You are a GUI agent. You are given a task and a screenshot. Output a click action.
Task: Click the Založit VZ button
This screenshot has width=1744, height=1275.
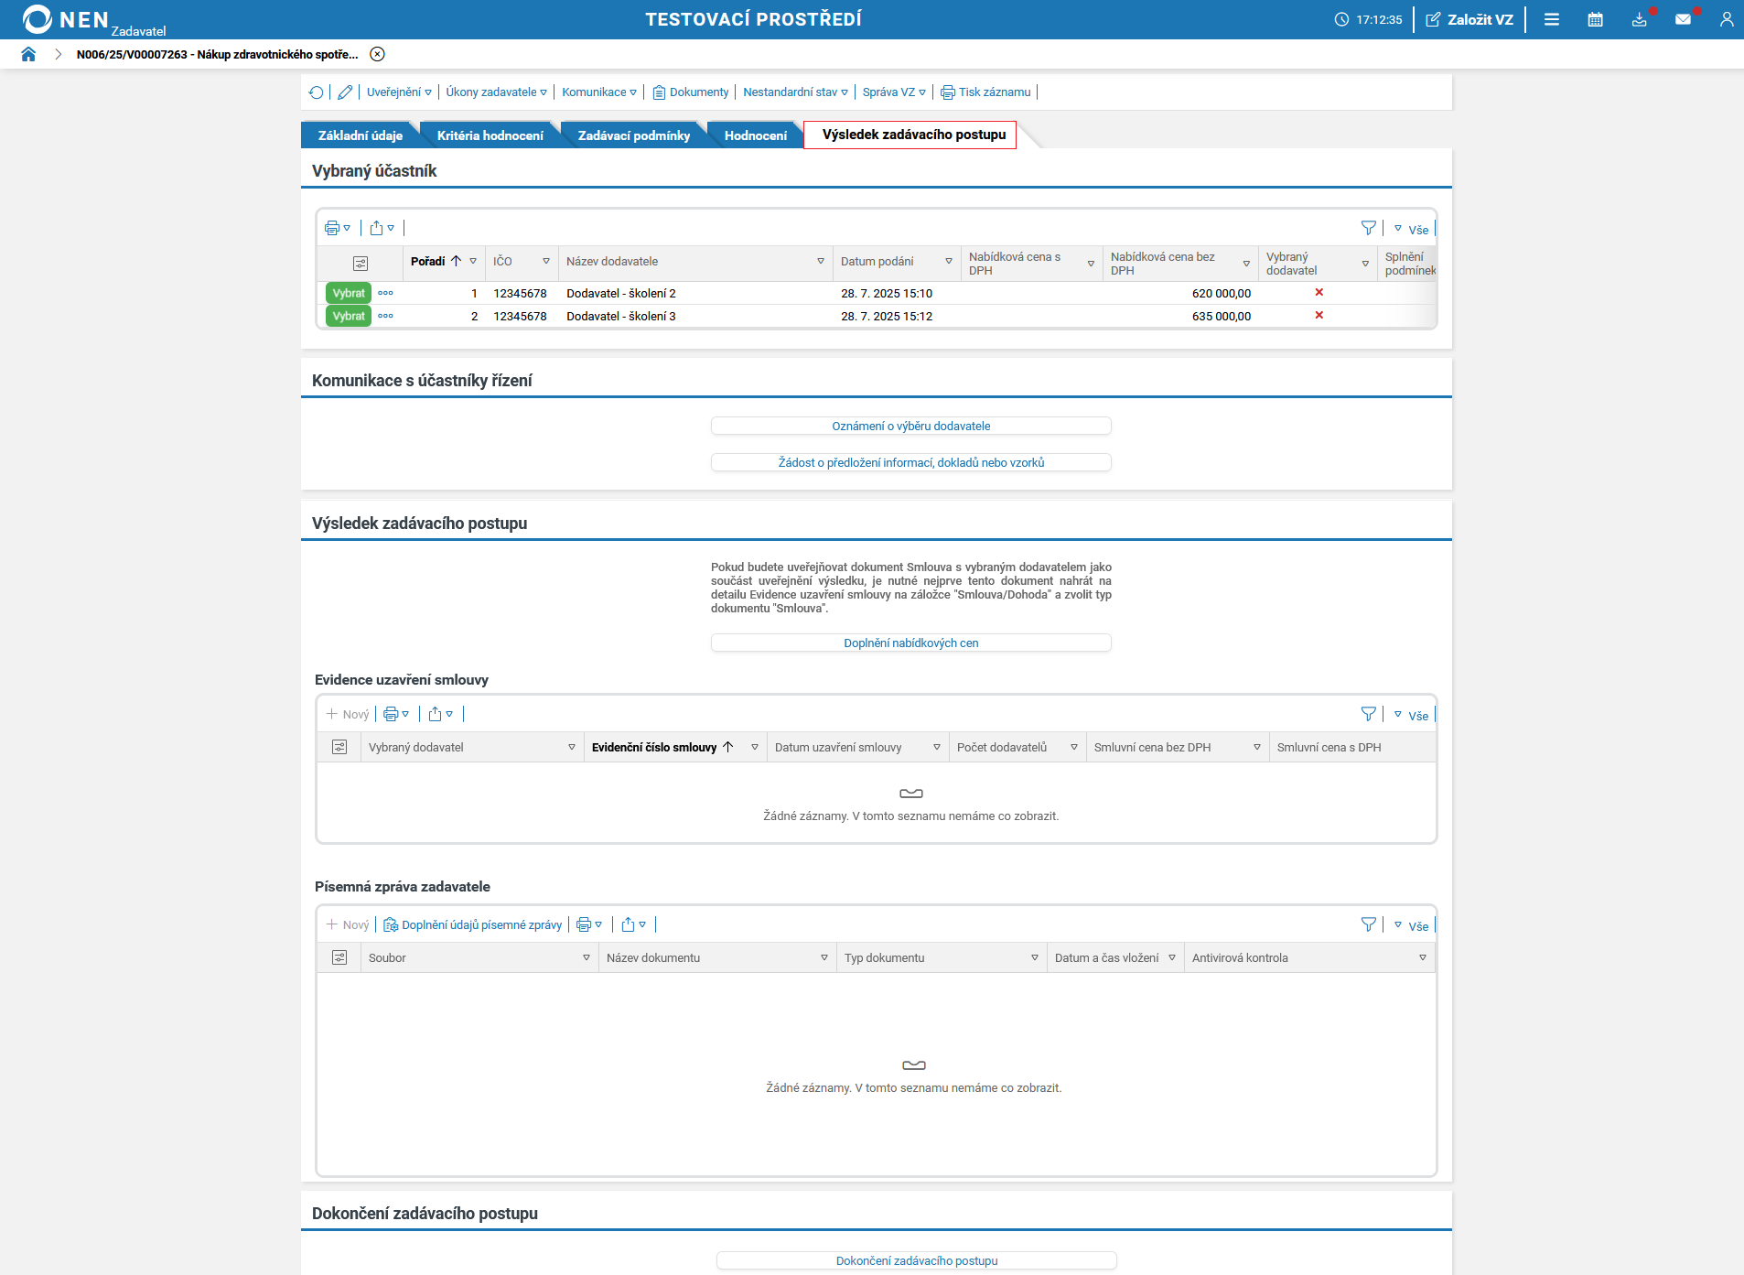click(1469, 19)
